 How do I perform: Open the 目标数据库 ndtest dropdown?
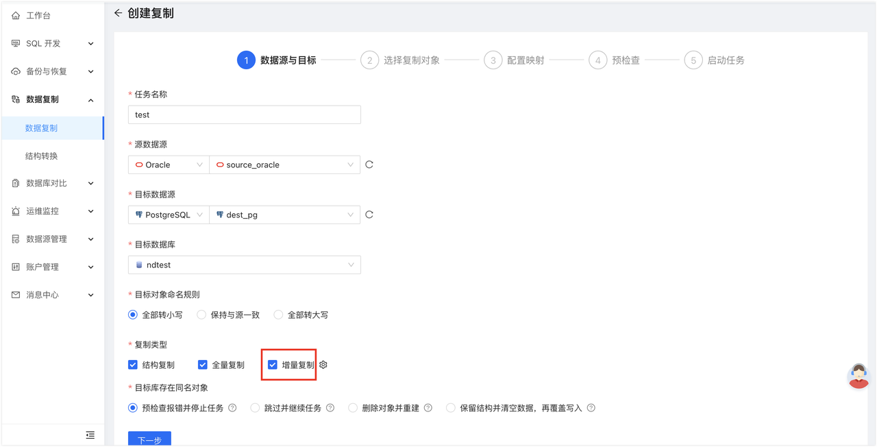pos(244,265)
